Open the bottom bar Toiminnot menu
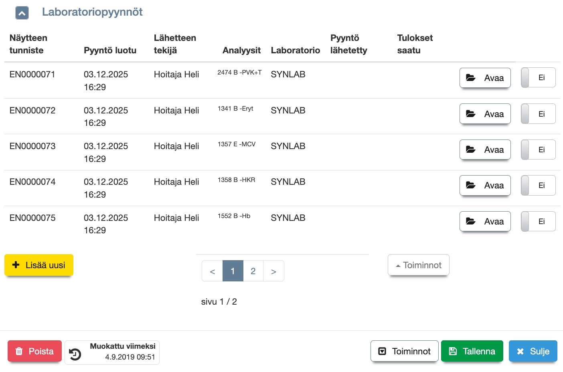Screen dimensions: 563x372 point(404,352)
